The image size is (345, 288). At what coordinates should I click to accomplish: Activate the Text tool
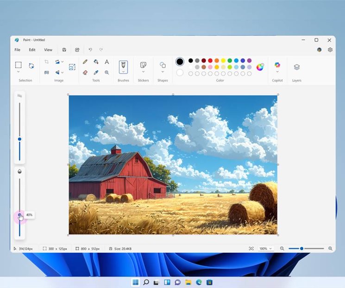[107, 62]
